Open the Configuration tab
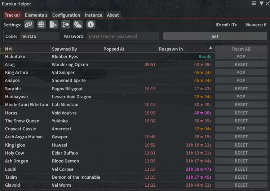The image size is (270, 191). pyautogui.click(x=66, y=15)
